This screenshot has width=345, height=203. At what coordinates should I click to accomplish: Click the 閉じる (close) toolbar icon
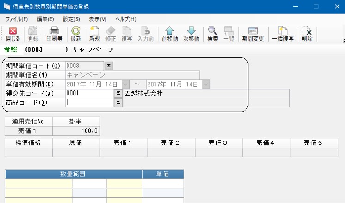[x=12, y=34]
